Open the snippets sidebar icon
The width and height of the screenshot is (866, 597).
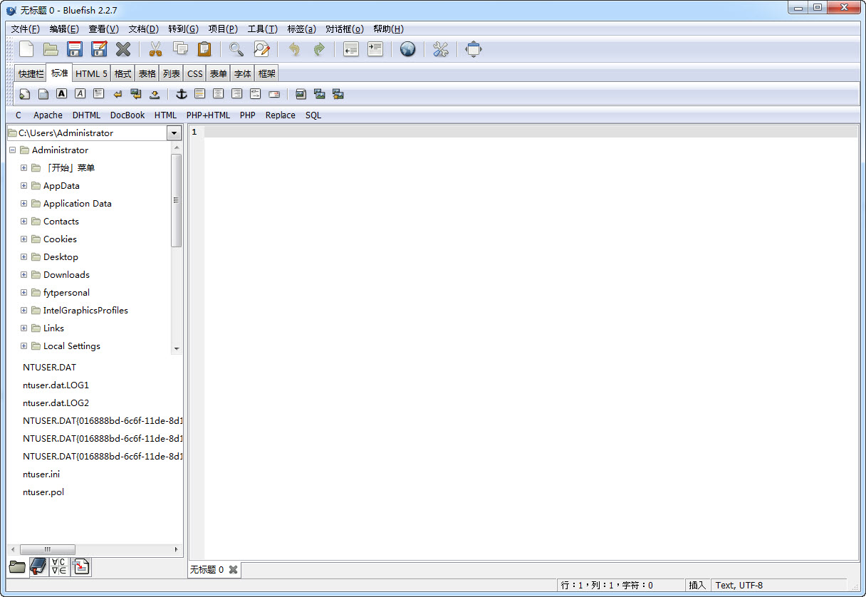pyautogui.click(x=81, y=567)
